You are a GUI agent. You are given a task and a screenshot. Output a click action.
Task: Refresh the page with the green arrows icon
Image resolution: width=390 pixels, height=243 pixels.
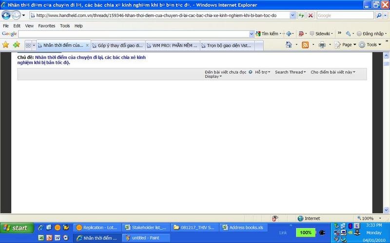pyautogui.click(x=301, y=15)
